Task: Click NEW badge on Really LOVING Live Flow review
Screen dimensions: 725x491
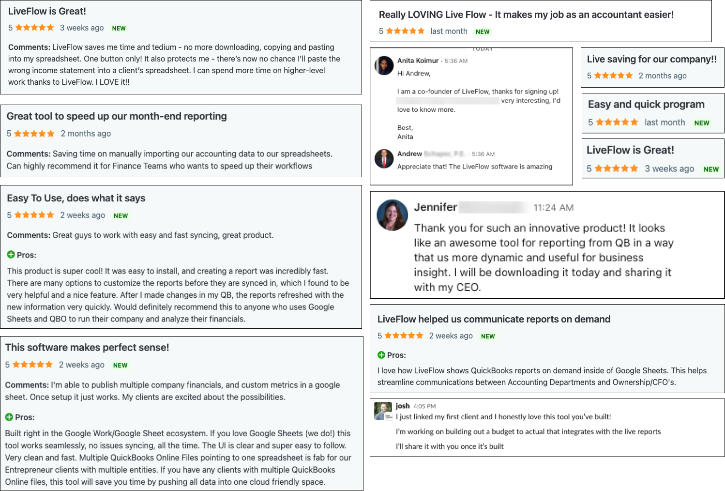Action: (483, 31)
